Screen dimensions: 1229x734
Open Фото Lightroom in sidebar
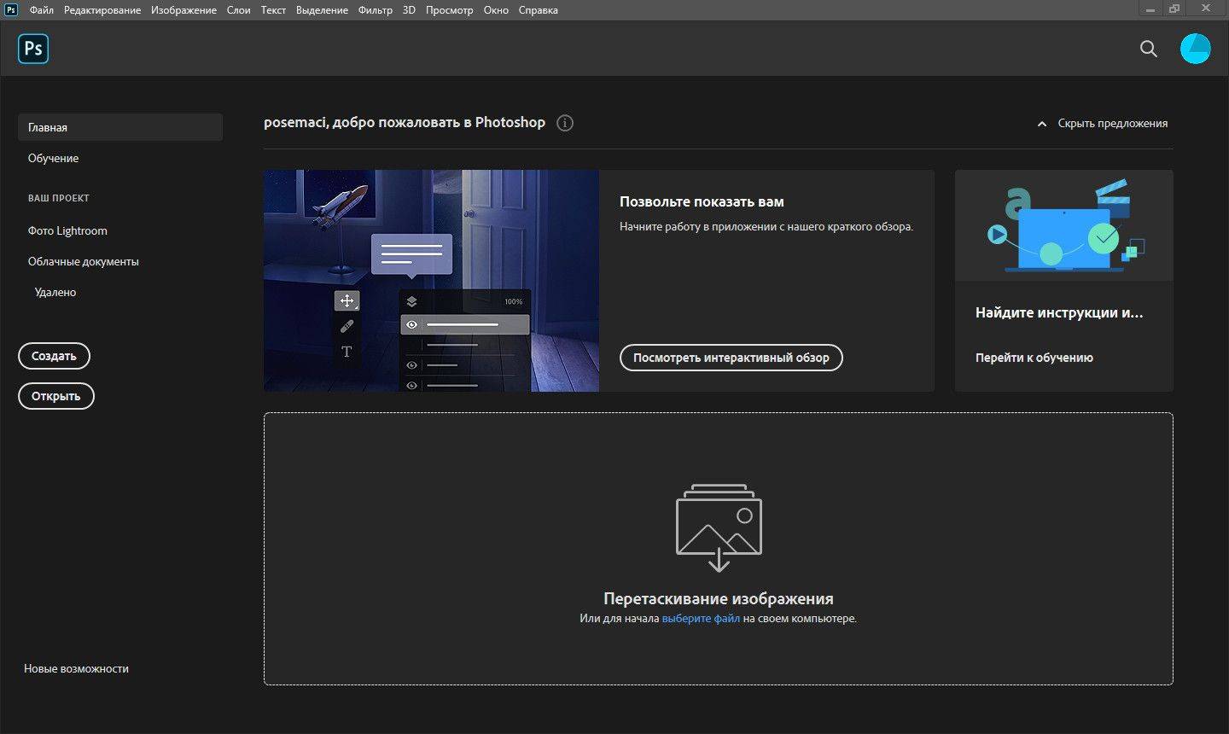67,230
